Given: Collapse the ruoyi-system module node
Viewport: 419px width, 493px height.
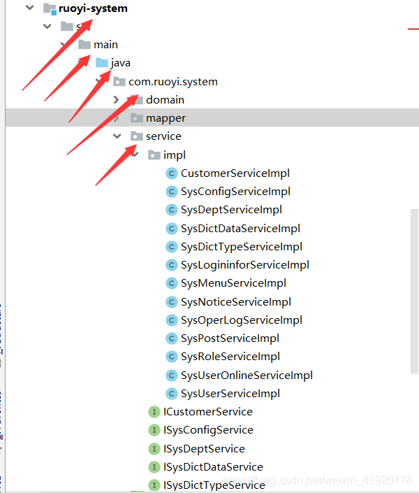Looking at the screenshot, I should click(29, 8).
